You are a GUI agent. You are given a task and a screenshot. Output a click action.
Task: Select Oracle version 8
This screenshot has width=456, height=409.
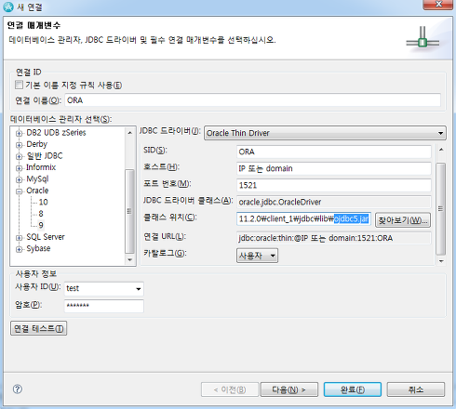[41, 214]
